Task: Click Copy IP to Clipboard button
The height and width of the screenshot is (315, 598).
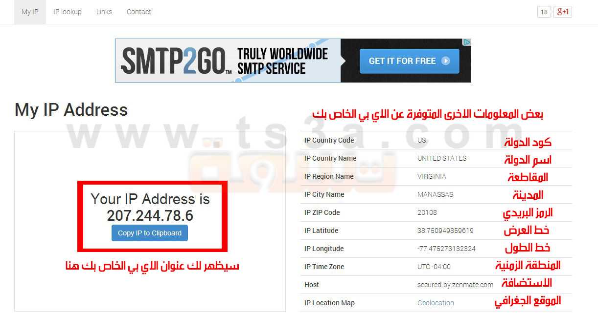Action: pos(150,233)
